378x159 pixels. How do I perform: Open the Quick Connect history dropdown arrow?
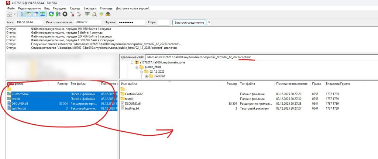209,23
